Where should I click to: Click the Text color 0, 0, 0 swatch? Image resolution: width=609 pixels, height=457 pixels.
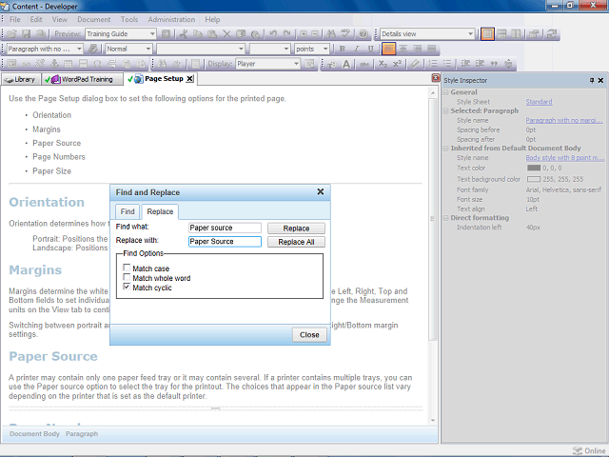[534, 168]
